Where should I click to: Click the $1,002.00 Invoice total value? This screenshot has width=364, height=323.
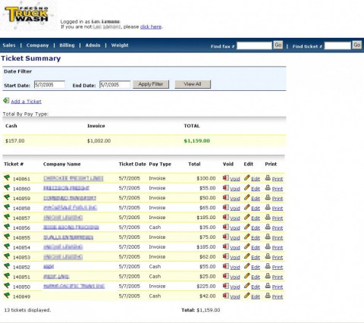pyautogui.click(x=99, y=141)
